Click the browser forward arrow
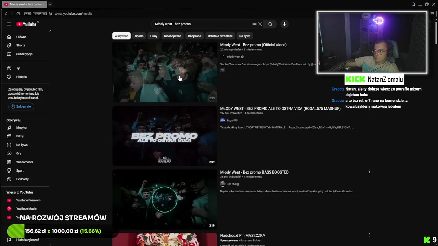 pyautogui.click(x=12, y=14)
